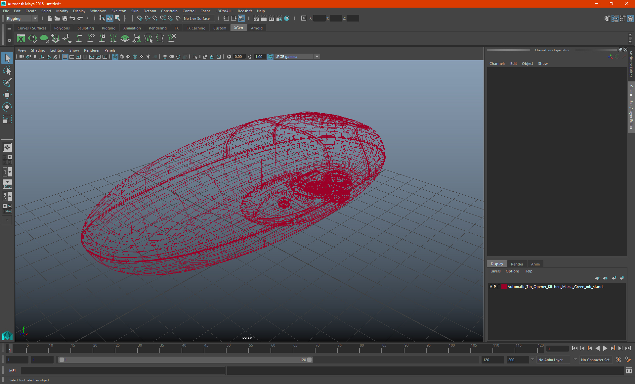Activate the Lasso select tool

coord(7,71)
